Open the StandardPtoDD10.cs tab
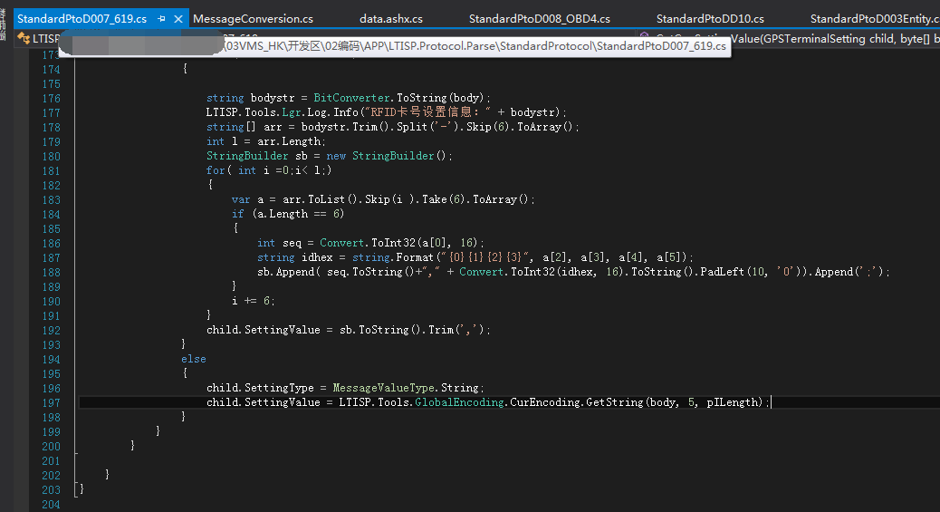The image size is (940, 512). point(709,18)
